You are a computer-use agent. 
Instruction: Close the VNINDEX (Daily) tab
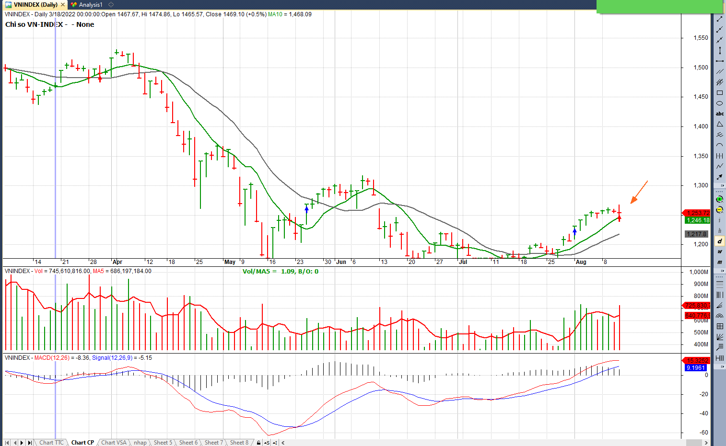(63, 5)
